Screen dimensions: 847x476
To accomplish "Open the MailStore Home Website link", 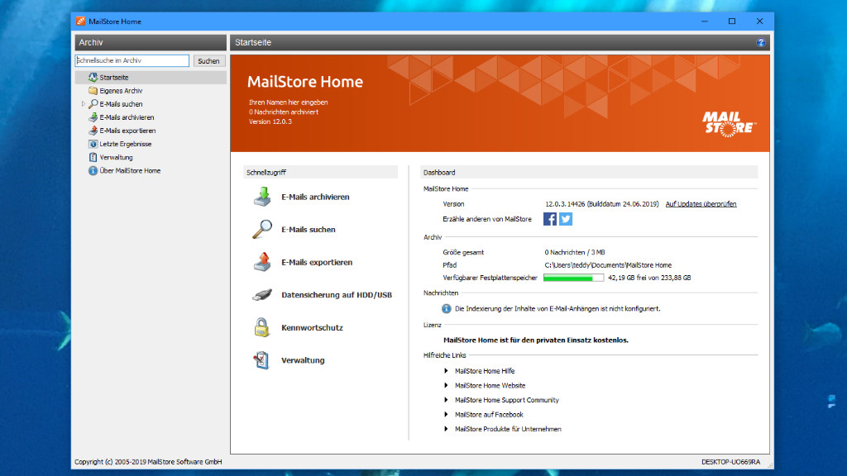I will click(490, 386).
